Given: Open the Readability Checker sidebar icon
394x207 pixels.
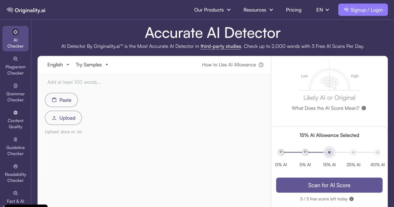Looking at the screenshot, I should [15, 167].
